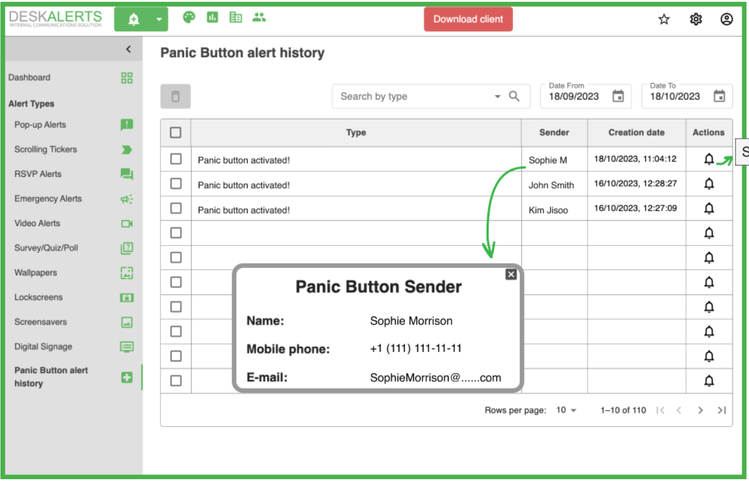The width and height of the screenshot is (749, 481).
Task: Click the trash delete icon
Action: [x=175, y=96]
